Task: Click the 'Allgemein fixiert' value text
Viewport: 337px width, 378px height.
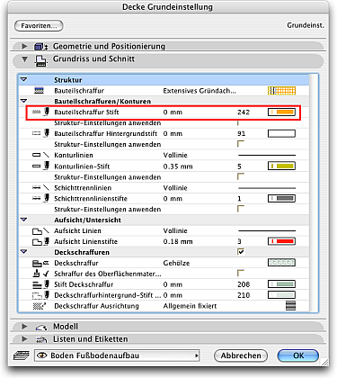Action: click(x=190, y=306)
